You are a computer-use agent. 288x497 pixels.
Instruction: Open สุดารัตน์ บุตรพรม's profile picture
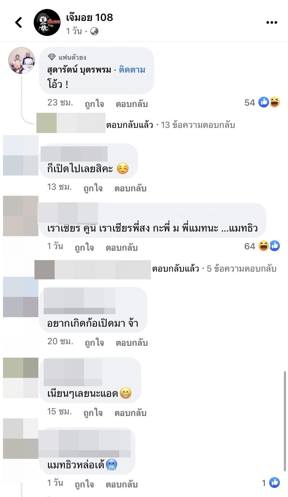pyautogui.click(x=22, y=60)
